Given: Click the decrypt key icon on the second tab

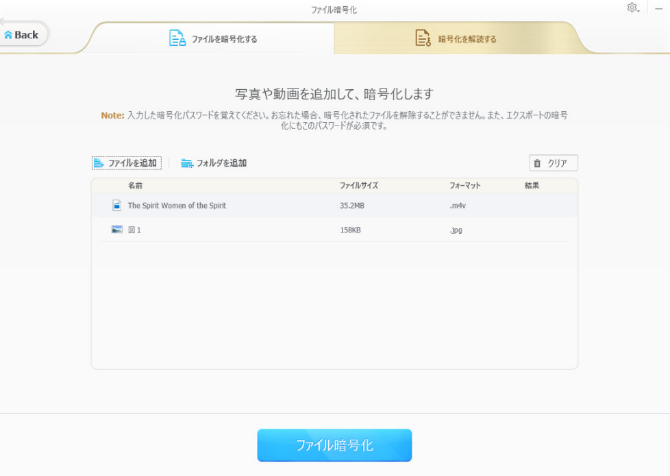Looking at the screenshot, I should click(423, 38).
